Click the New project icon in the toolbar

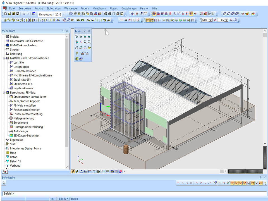[x=5, y=14]
